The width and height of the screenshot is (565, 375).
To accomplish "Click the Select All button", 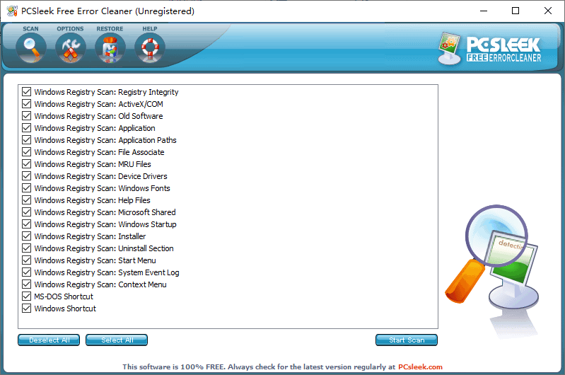I will pyautogui.click(x=117, y=340).
